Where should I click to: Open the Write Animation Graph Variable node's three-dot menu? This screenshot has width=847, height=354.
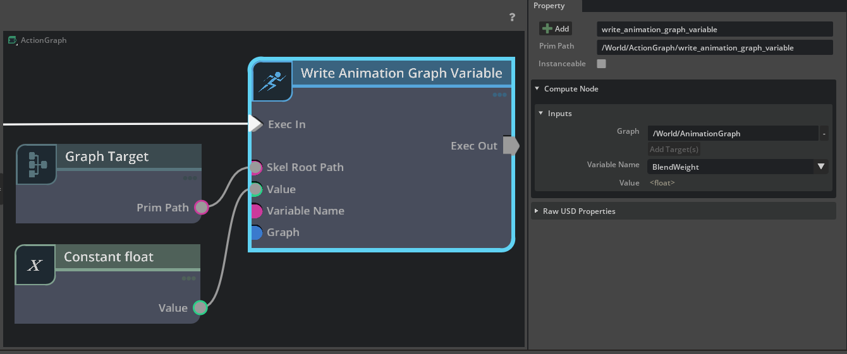pos(499,95)
